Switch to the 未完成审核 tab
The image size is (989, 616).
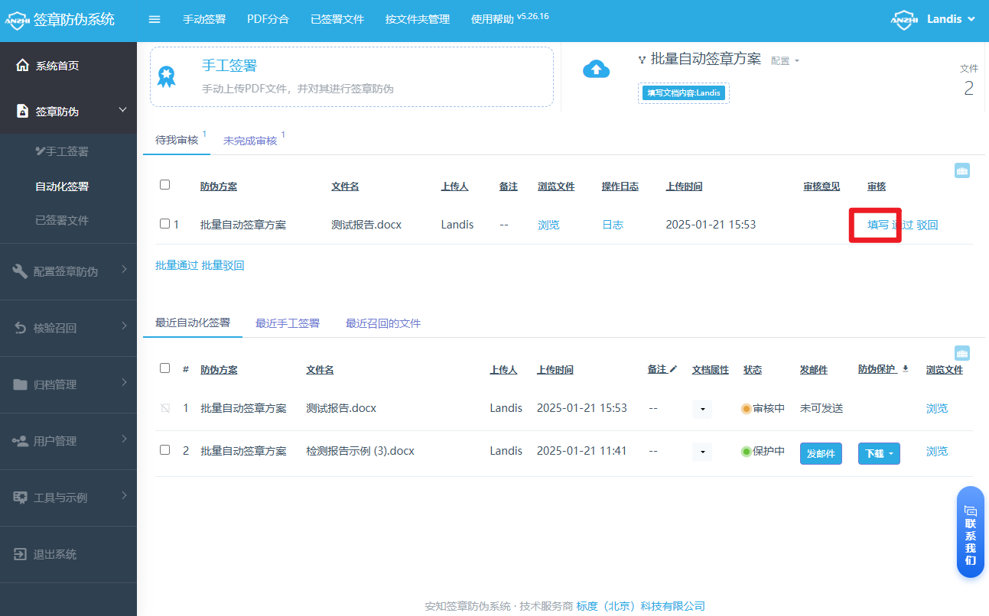[x=250, y=141]
